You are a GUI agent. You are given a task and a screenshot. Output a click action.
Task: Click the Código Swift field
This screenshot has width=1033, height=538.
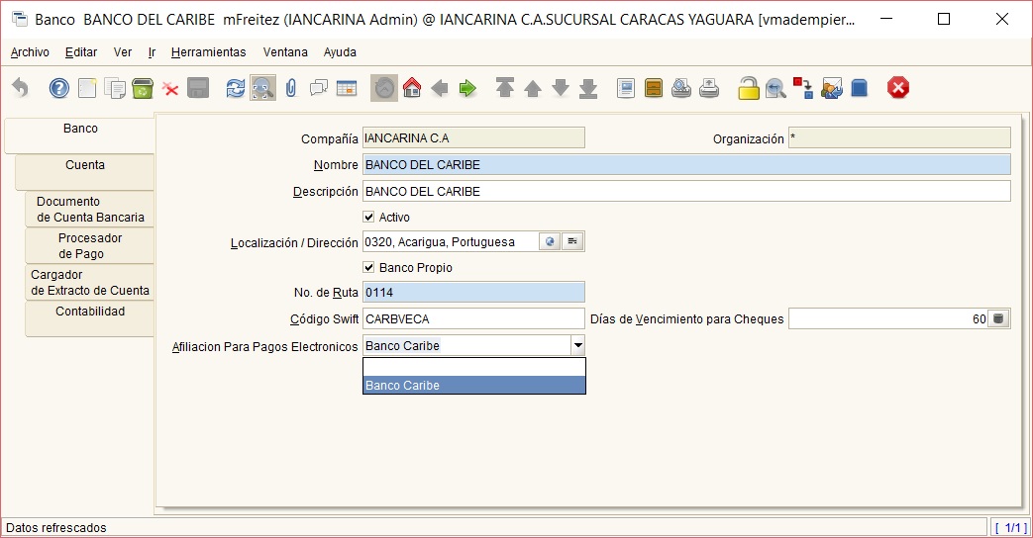tap(473, 319)
